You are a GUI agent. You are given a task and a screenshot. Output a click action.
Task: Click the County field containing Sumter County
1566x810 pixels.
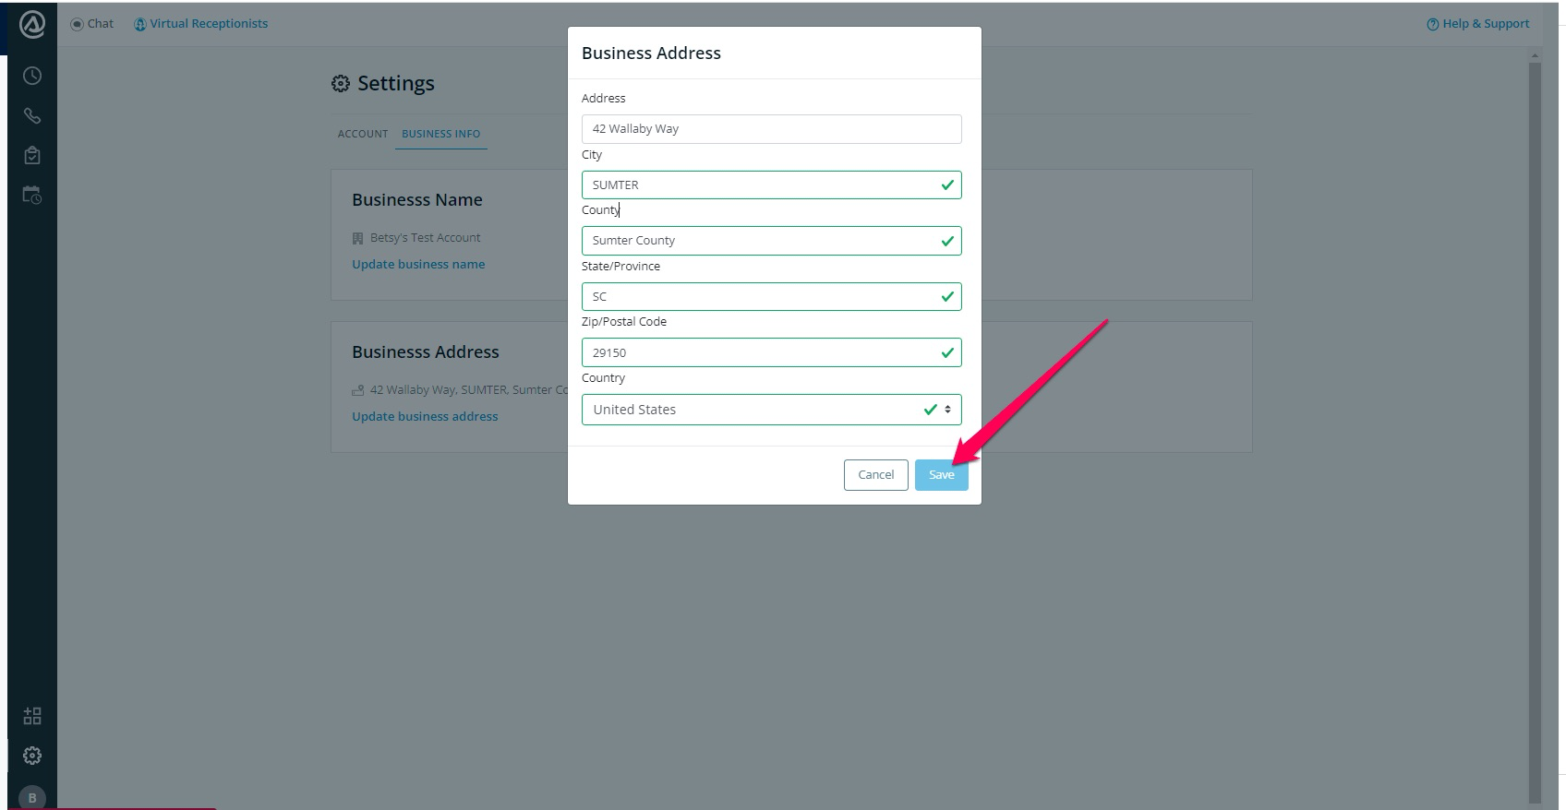(772, 241)
